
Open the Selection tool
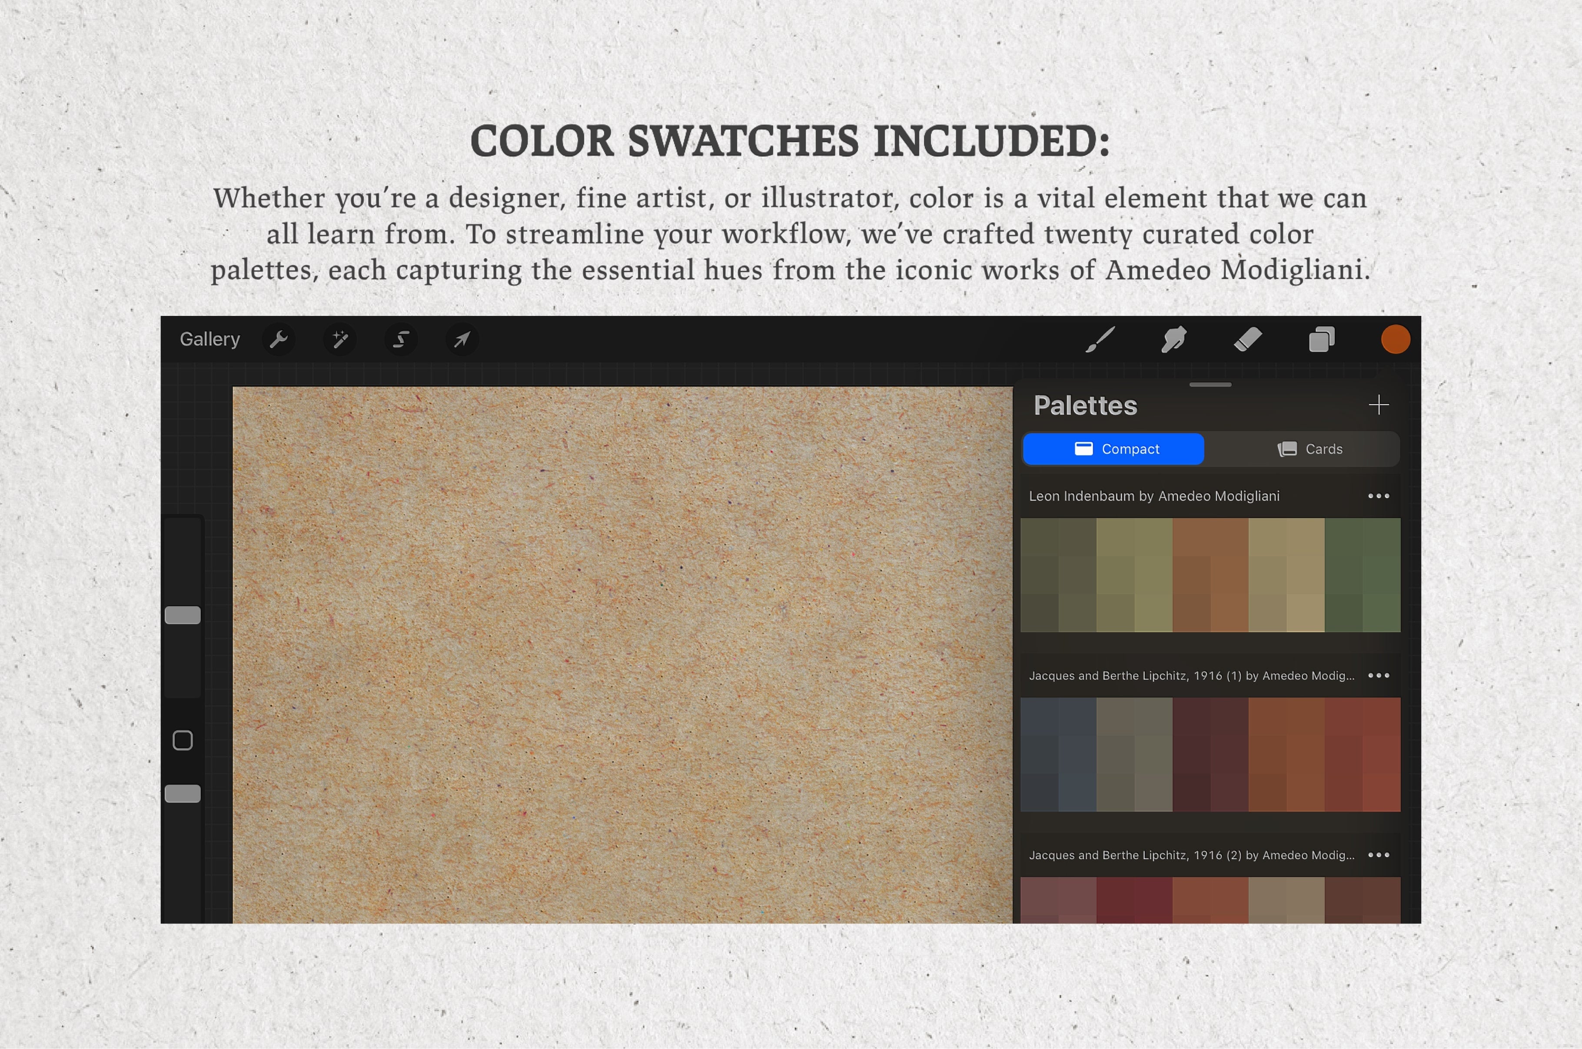click(x=400, y=339)
